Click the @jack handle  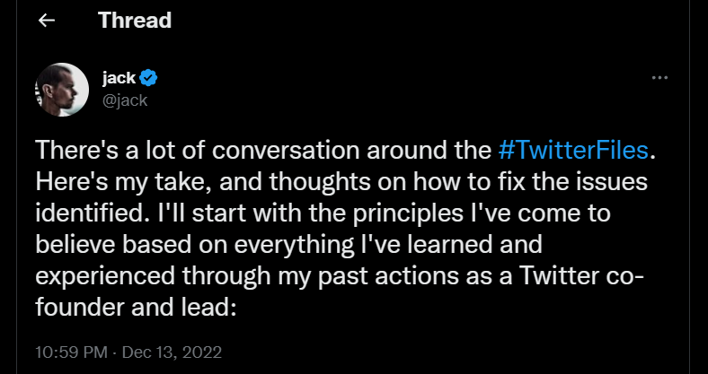[x=125, y=100]
